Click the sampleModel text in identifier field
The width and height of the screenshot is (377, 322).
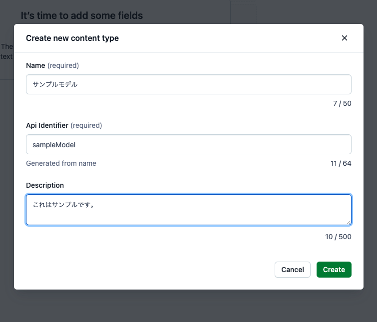click(54, 145)
